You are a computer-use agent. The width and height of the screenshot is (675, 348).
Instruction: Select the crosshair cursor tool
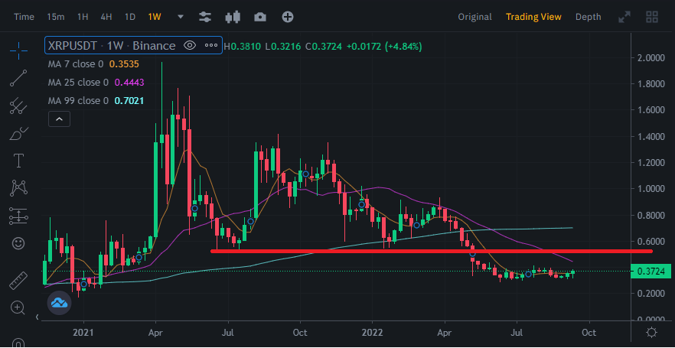(18, 51)
